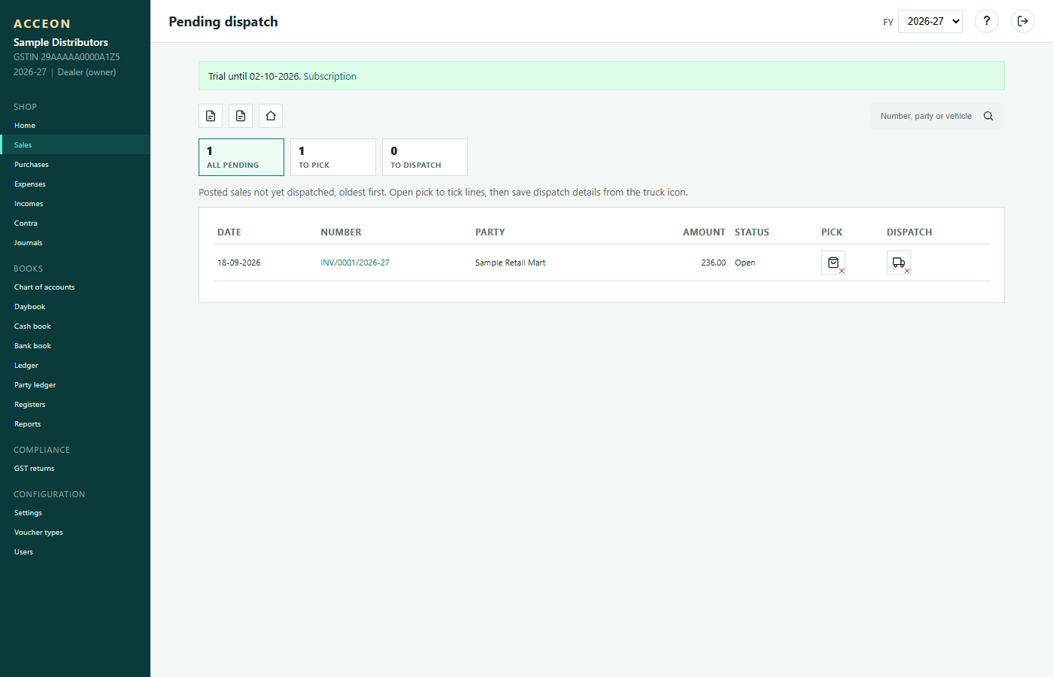
Task: Open the Subscription link in the trial banner
Action: click(x=330, y=76)
